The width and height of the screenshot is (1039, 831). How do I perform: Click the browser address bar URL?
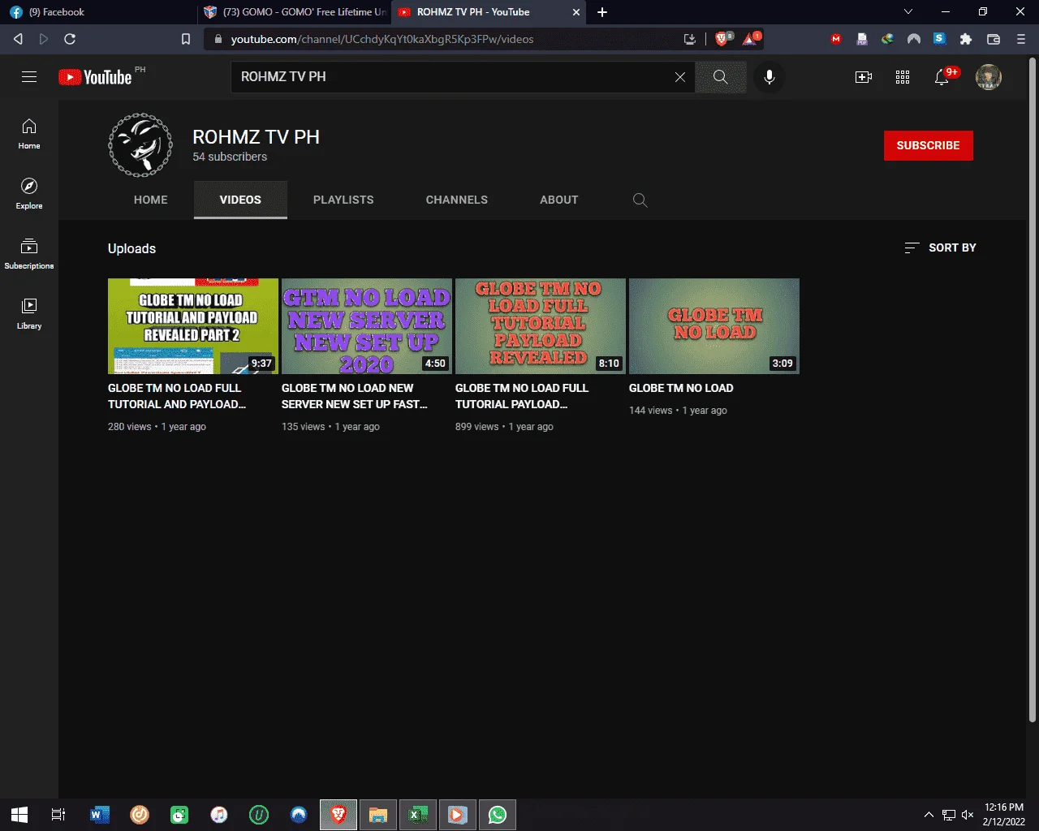tap(382, 39)
